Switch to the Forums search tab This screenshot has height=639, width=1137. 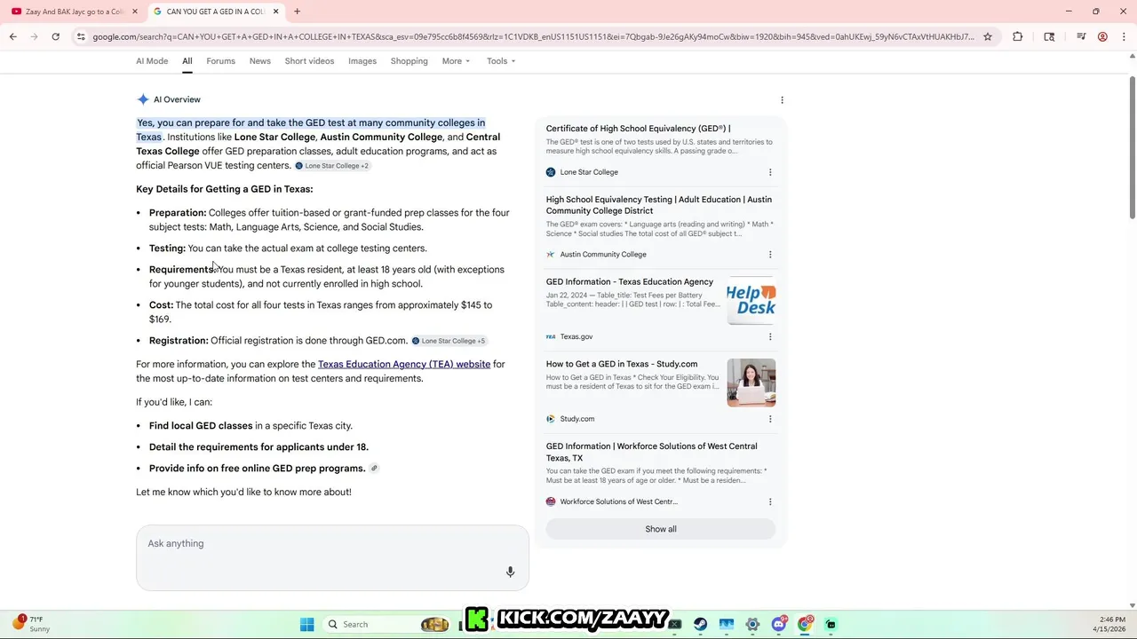[x=221, y=61]
